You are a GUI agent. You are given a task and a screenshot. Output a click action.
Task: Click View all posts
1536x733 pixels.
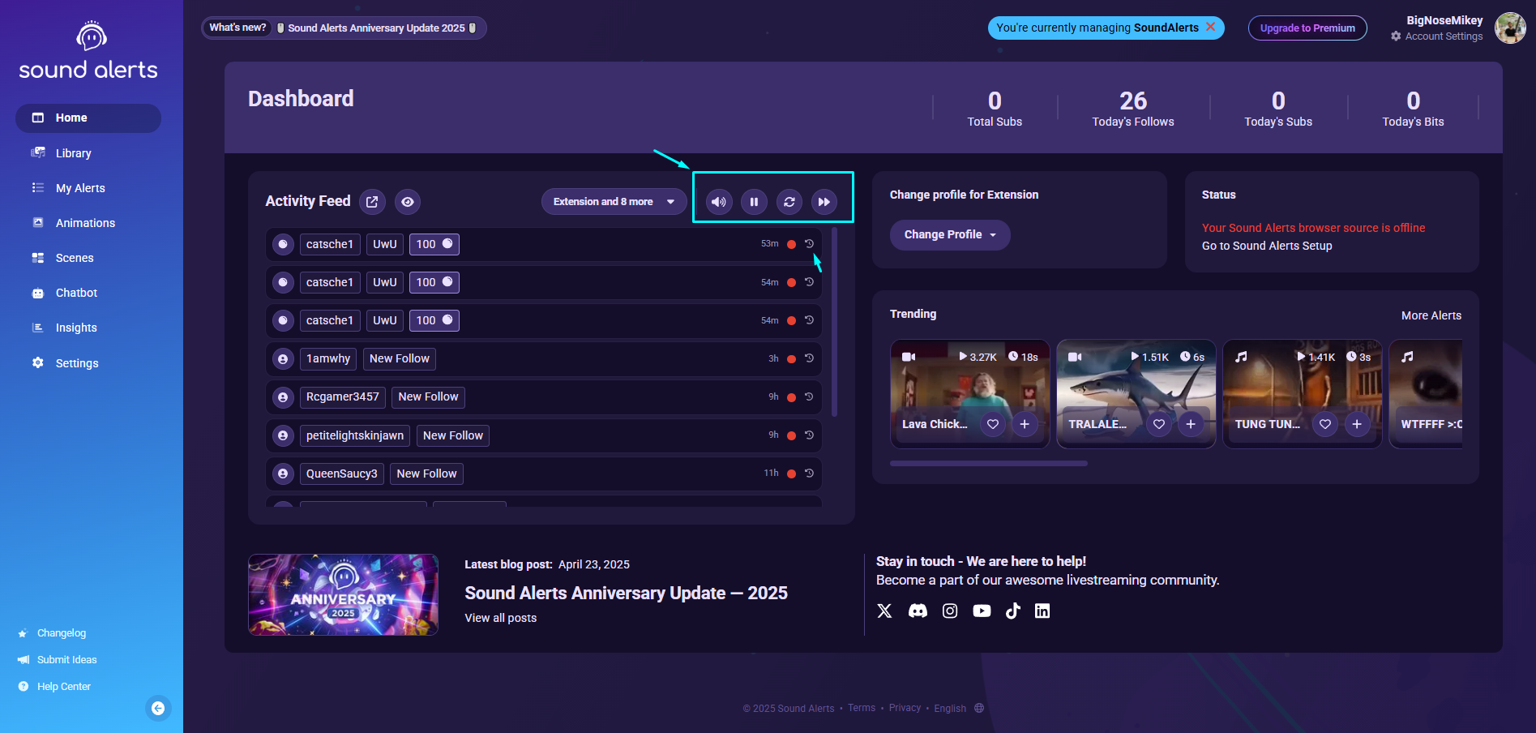(500, 618)
